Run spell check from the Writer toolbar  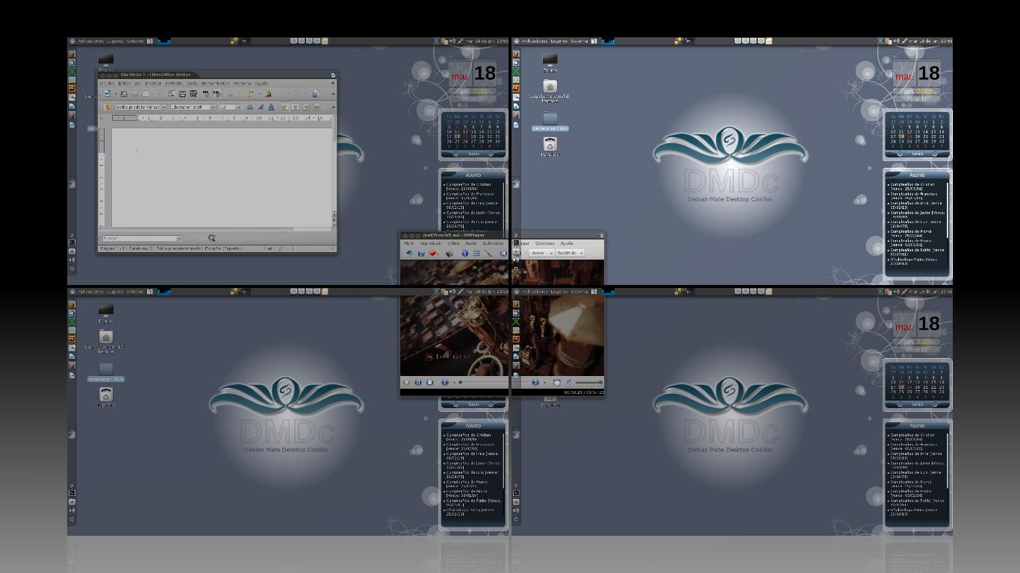tap(205, 93)
